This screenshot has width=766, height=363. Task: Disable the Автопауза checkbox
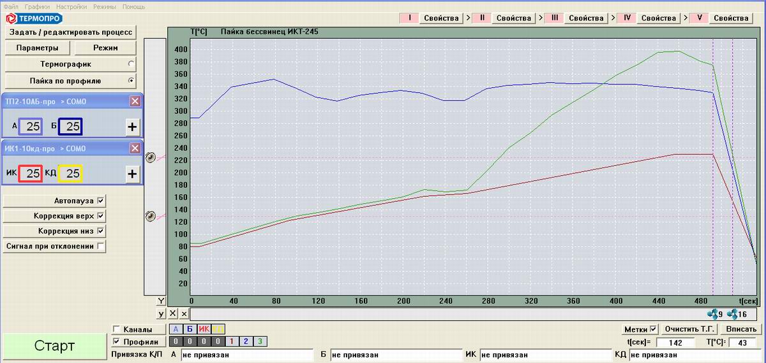click(100, 201)
